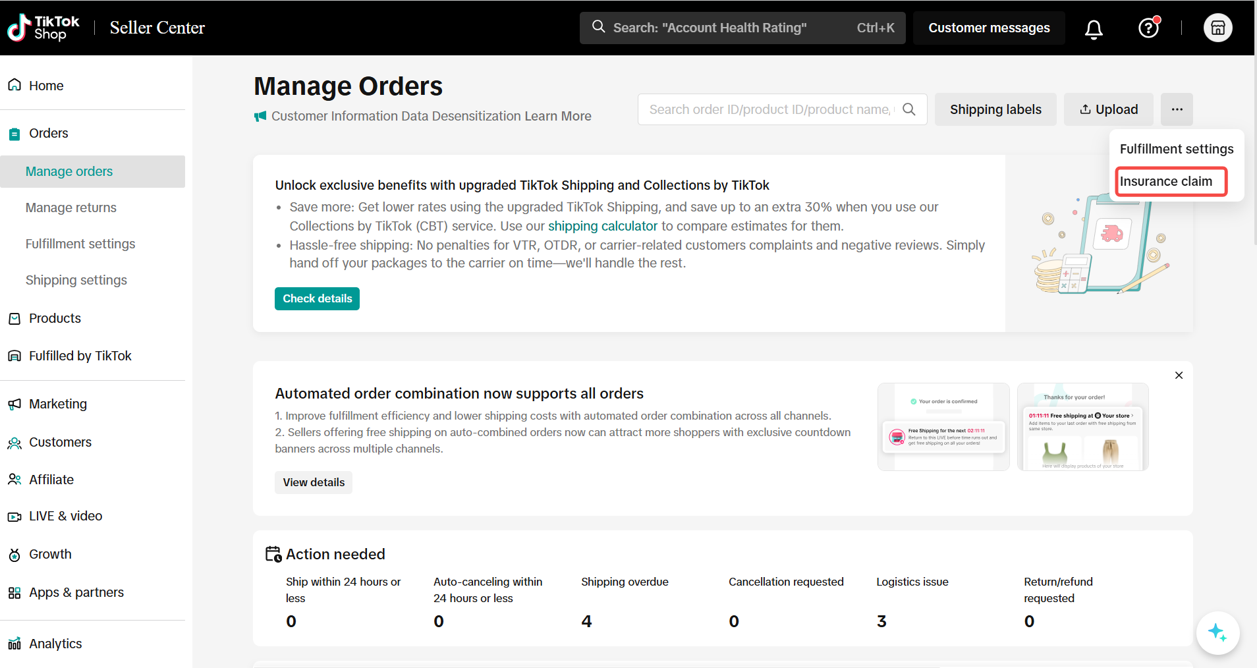Image resolution: width=1257 pixels, height=668 pixels.
Task: Open Shipping labels
Action: [x=995, y=109]
